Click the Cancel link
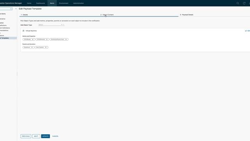 pyautogui.click(x=55, y=136)
